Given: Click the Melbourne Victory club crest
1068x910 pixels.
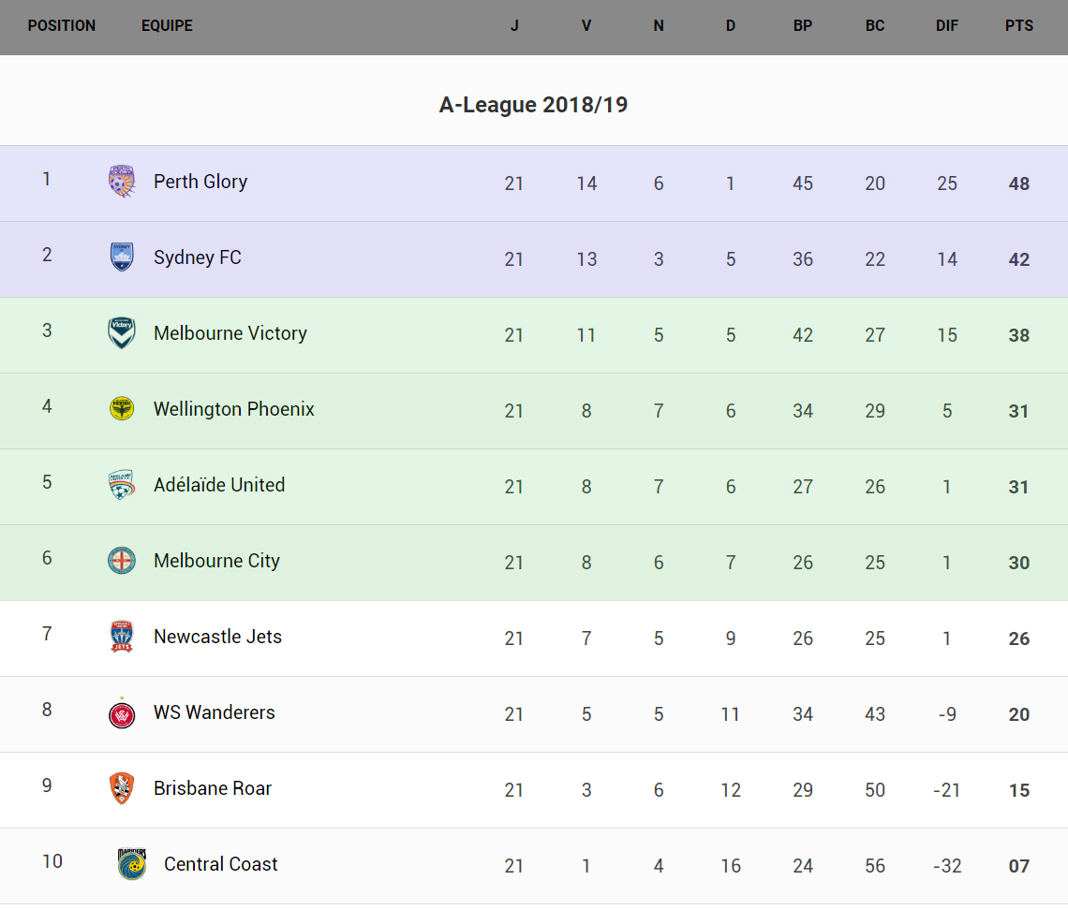Looking at the screenshot, I should [122, 333].
